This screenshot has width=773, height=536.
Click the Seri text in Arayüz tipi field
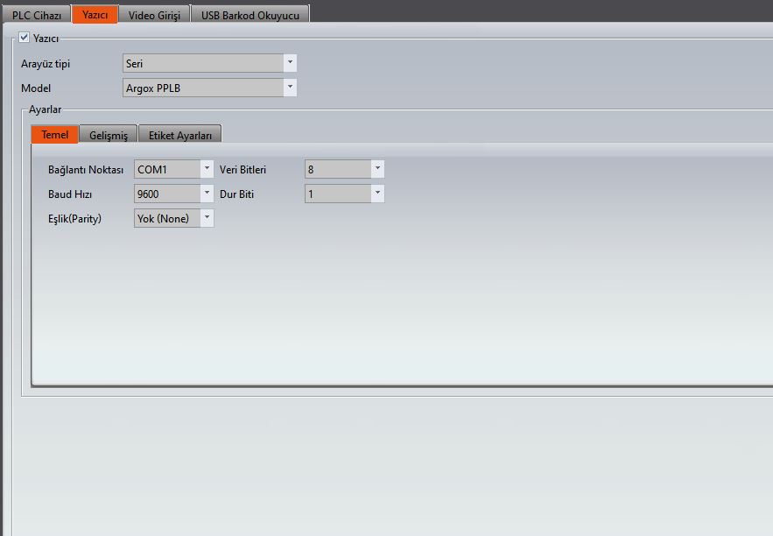point(134,64)
